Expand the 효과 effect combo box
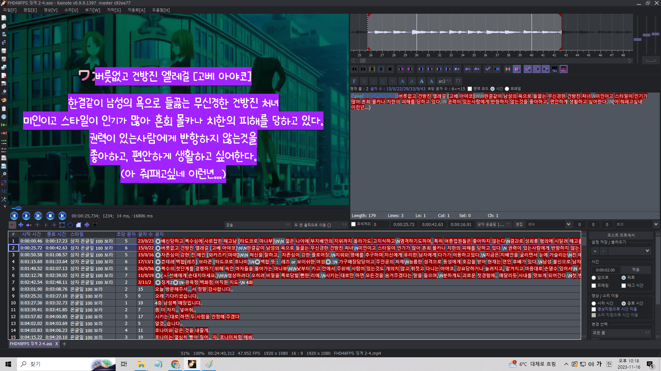This screenshot has width=661, height=371. coord(637,224)
